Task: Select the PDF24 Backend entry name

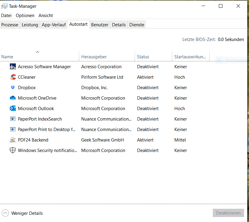Action: point(33,140)
